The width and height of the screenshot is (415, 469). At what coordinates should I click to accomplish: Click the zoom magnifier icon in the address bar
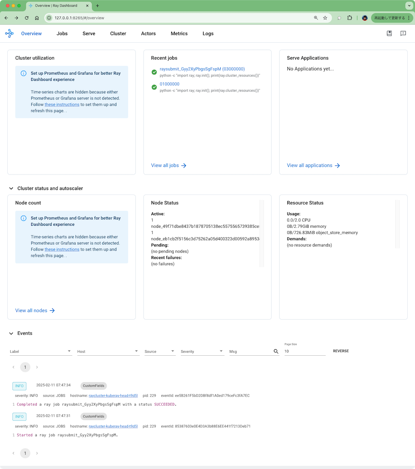click(316, 18)
